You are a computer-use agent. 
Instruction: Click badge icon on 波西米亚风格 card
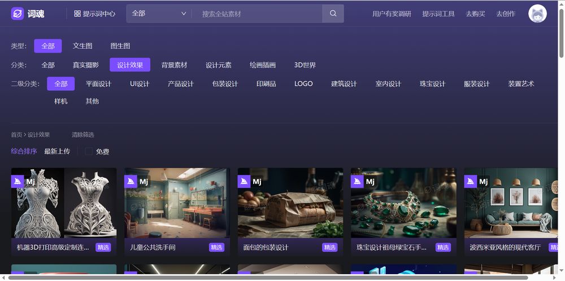(x=470, y=181)
